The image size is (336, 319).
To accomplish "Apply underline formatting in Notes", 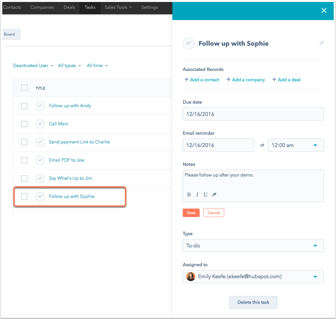I will click(x=205, y=195).
